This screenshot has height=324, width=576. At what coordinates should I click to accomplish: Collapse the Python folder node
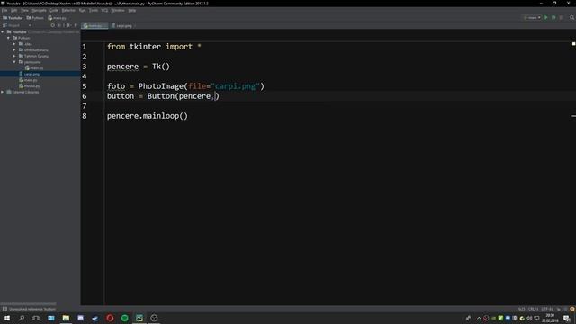[8, 38]
